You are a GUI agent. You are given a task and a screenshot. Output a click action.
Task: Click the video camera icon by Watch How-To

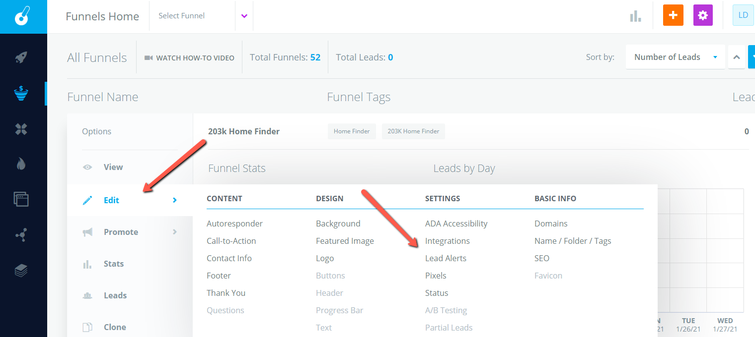pyautogui.click(x=149, y=57)
